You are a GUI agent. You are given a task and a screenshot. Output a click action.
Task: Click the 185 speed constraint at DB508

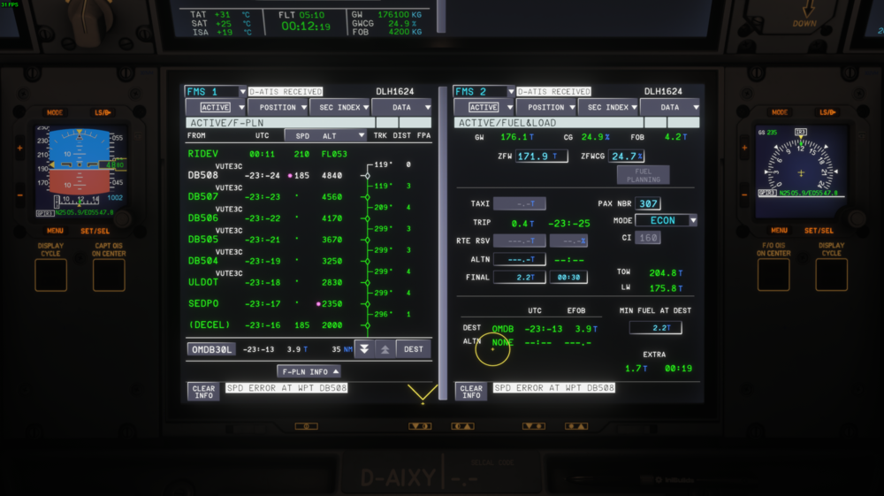[x=301, y=175]
